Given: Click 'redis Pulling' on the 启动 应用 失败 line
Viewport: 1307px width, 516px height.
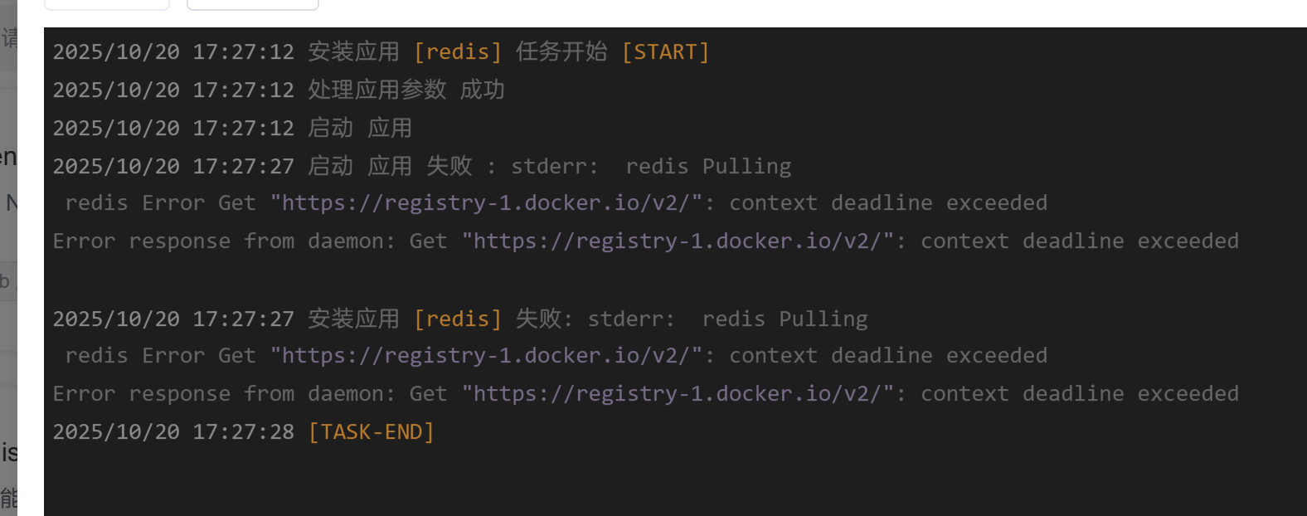Looking at the screenshot, I should tap(708, 167).
